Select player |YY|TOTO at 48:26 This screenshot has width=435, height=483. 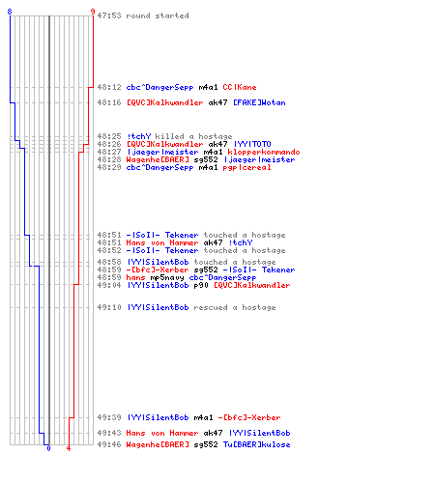click(x=252, y=144)
